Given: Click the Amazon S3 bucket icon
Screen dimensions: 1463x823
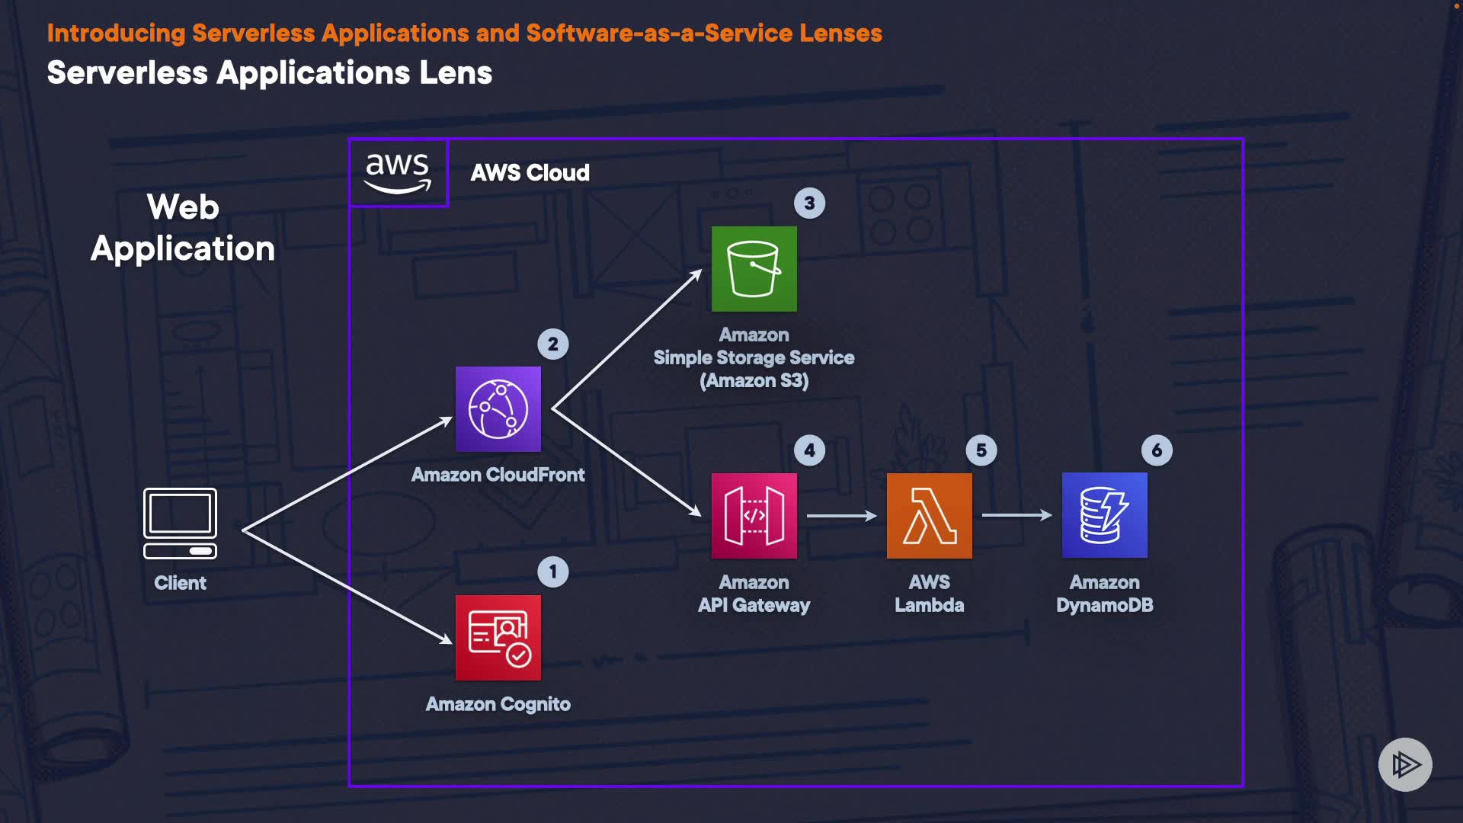Looking at the screenshot, I should [x=754, y=269].
